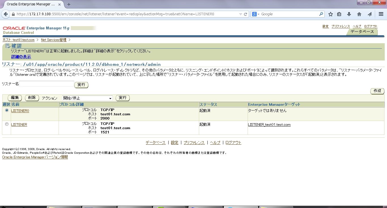Open a new tab with plus button
The width and height of the screenshot is (387, 208).
tap(69, 4)
